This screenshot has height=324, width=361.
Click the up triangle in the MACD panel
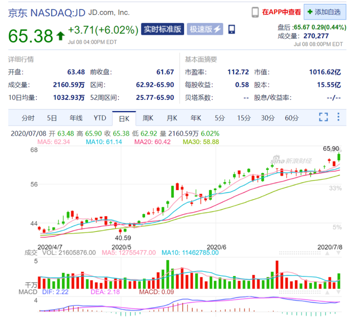point(327,293)
